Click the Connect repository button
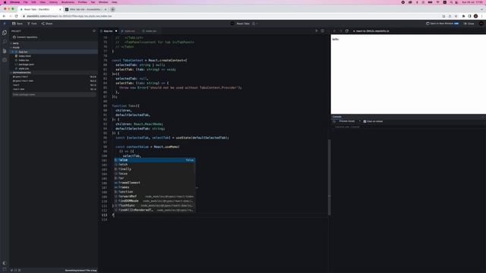486x273 pixels. 25,37
